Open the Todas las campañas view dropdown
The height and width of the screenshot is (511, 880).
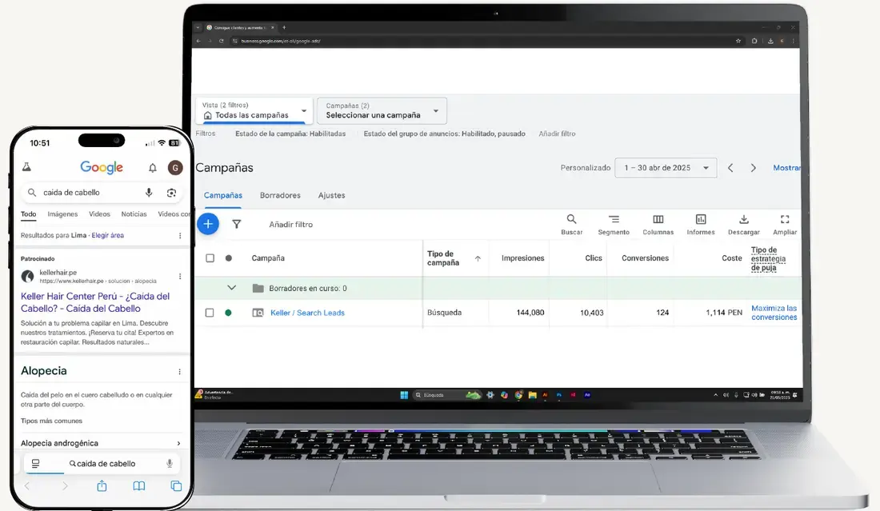click(x=254, y=110)
